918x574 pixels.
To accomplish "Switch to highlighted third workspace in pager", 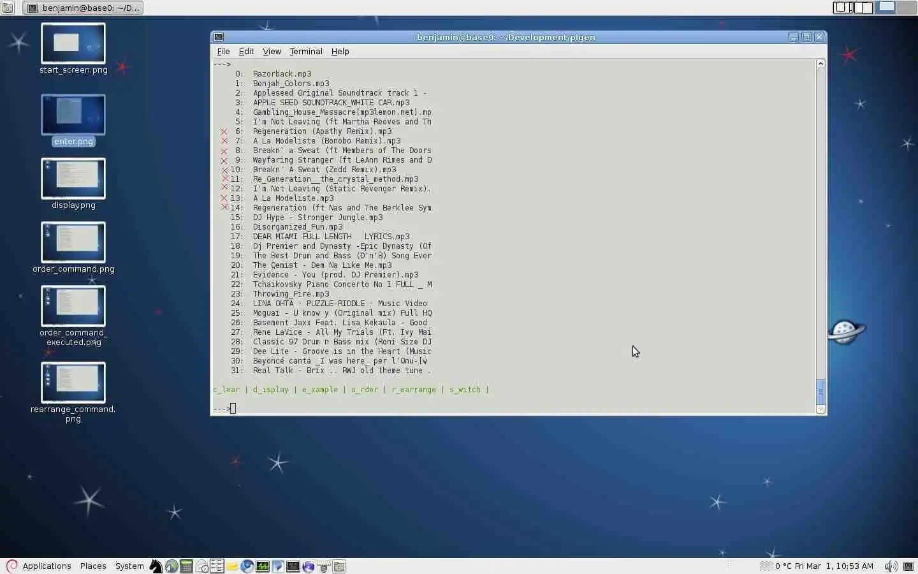I will [x=885, y=7].
